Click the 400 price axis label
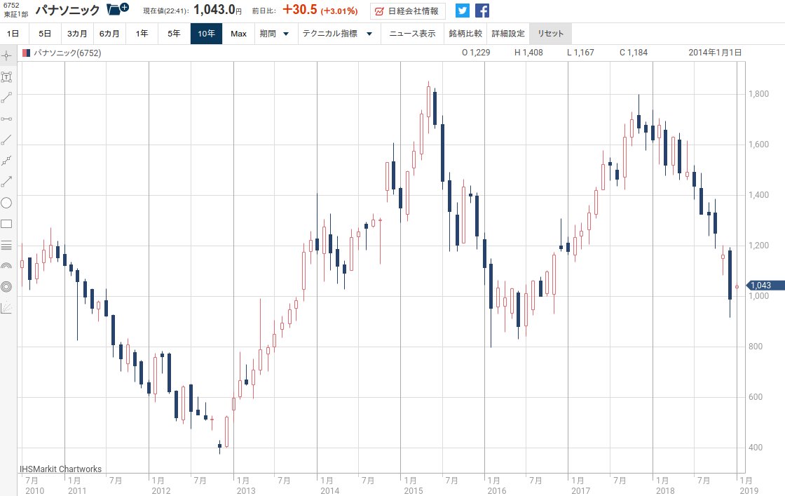 (756, 448)
